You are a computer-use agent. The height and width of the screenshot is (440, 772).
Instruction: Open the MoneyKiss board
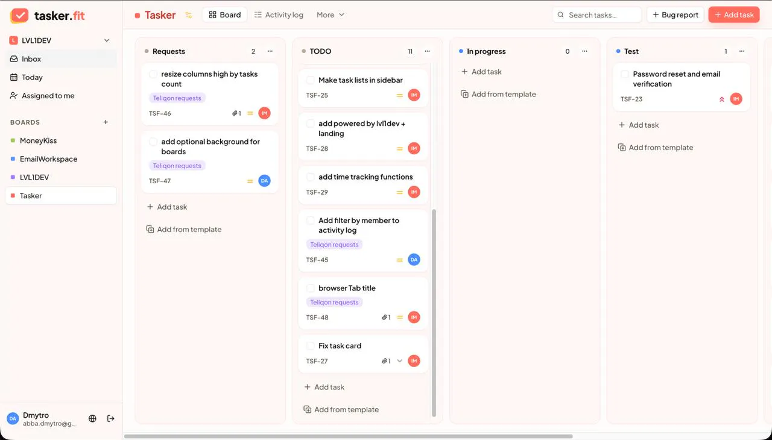[x=61, y=140]
